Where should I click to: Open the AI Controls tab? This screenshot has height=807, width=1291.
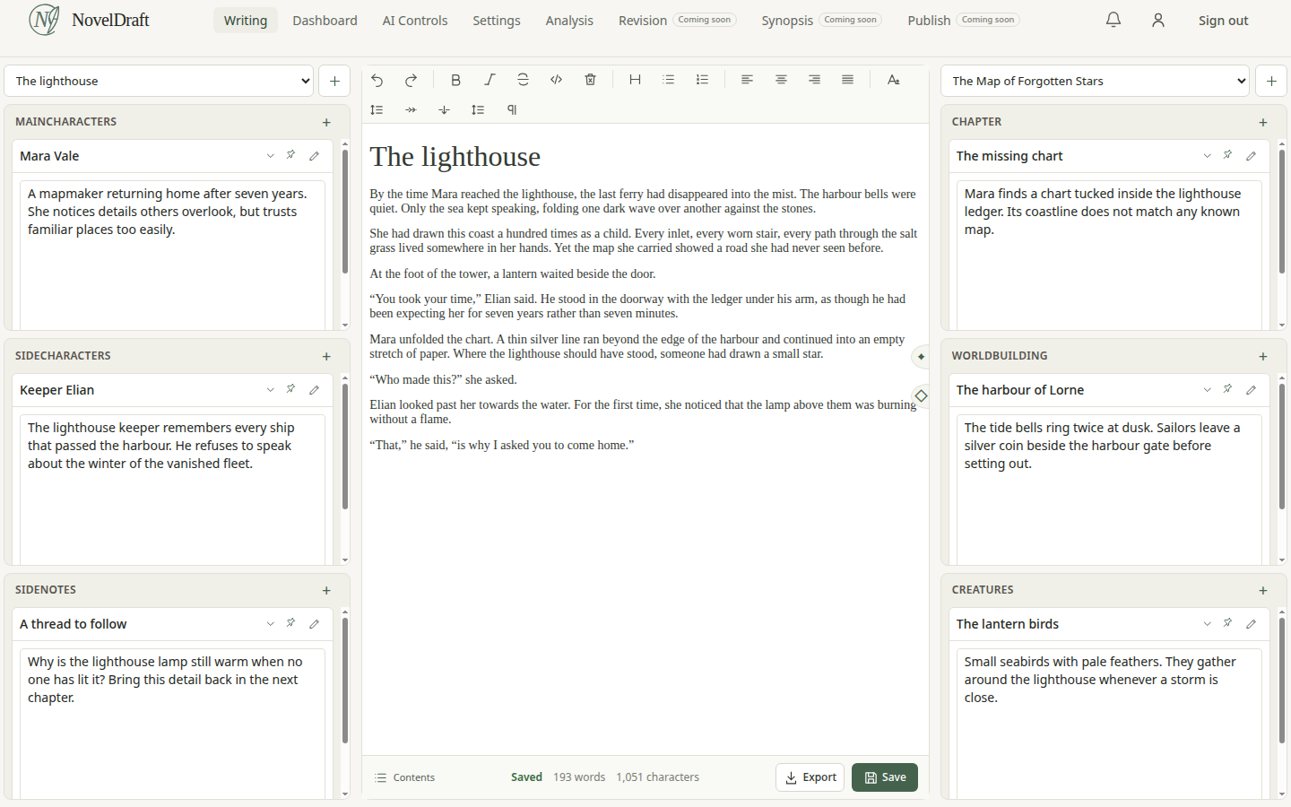pos(415,20)
